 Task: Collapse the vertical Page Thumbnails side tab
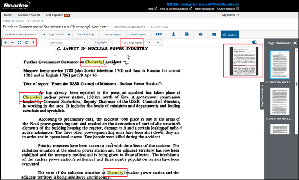point(263,96)
